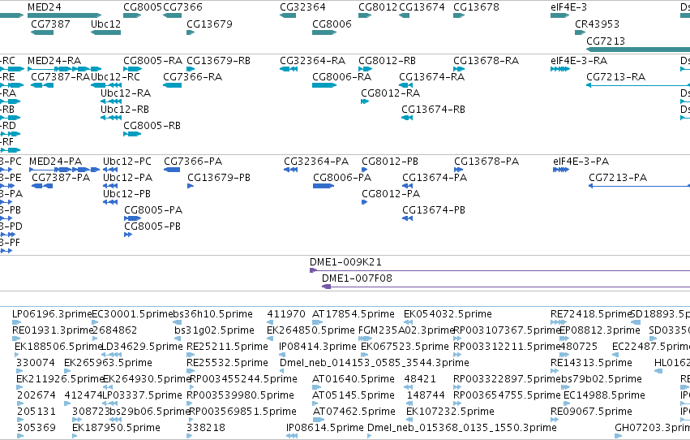
Task: Click the MED24-PA protein glyph
Action: [65, 170]
